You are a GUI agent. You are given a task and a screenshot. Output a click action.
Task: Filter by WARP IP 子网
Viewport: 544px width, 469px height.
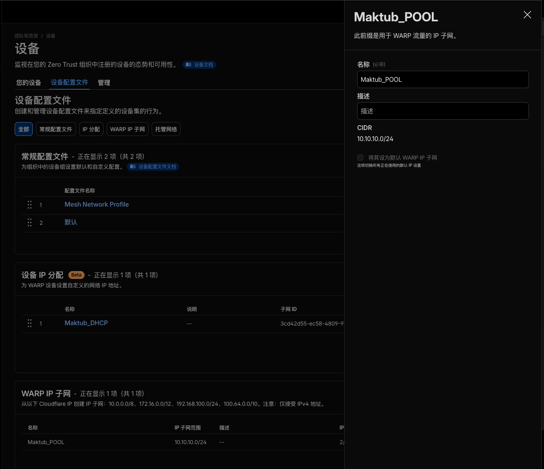pyautogui.click(x=127, y=129)
